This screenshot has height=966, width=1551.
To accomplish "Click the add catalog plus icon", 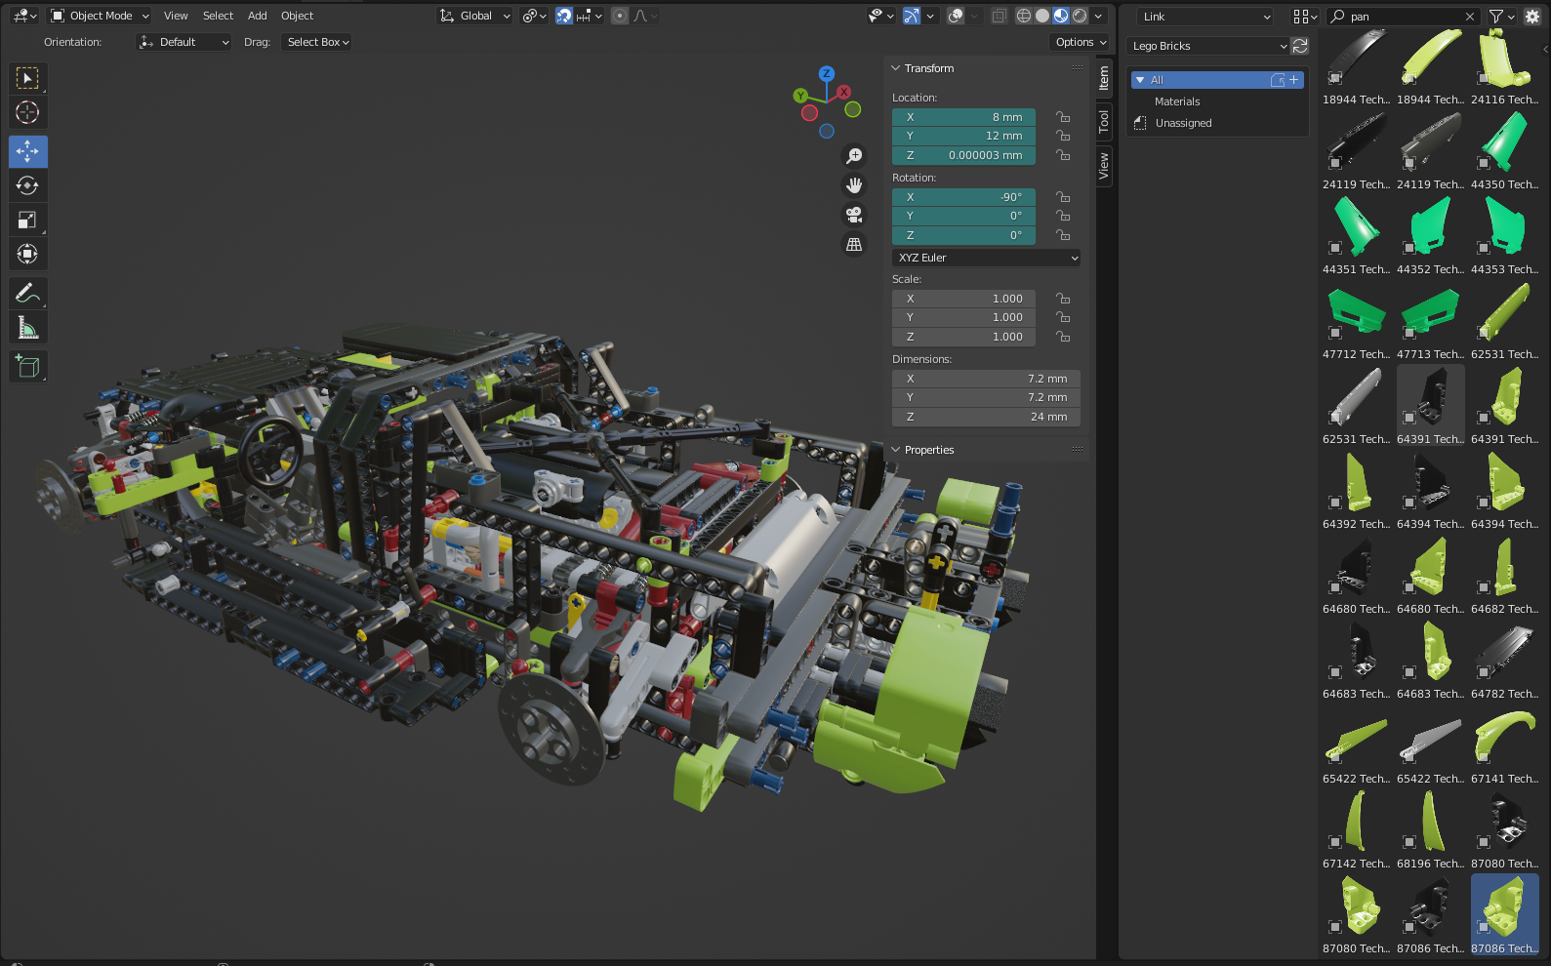I will coord(1294,80).
